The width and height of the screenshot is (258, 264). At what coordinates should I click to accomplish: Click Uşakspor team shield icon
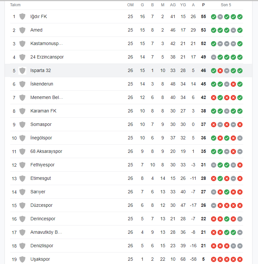click(22, 259)
